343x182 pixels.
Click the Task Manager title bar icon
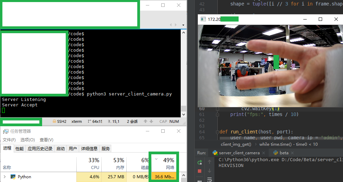tap(6, 131)
